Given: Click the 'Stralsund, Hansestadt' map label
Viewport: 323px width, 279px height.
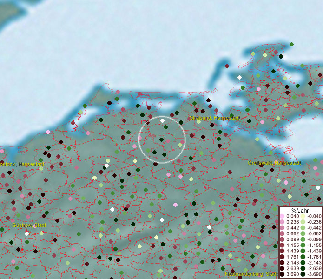Looking at the screenshot, I should click(215, 118).
